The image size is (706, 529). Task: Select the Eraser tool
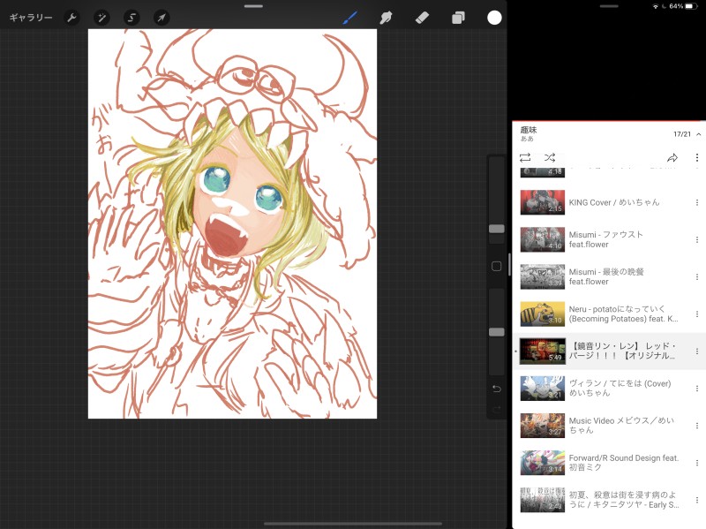(422, 18)
